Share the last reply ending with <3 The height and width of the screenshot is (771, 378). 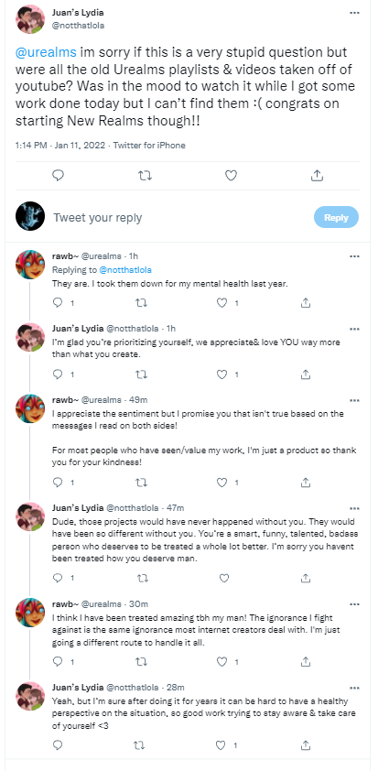pos(306,745)
